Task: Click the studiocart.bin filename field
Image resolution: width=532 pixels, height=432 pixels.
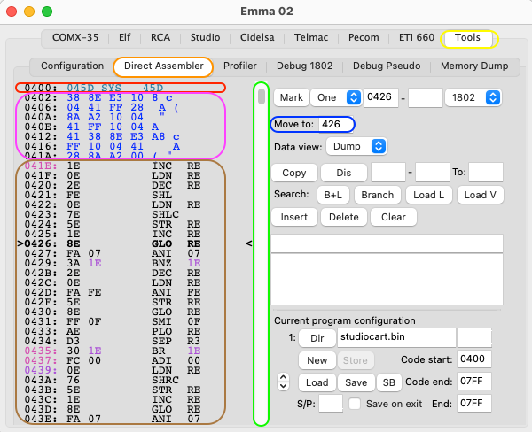Action: point(396,337)
